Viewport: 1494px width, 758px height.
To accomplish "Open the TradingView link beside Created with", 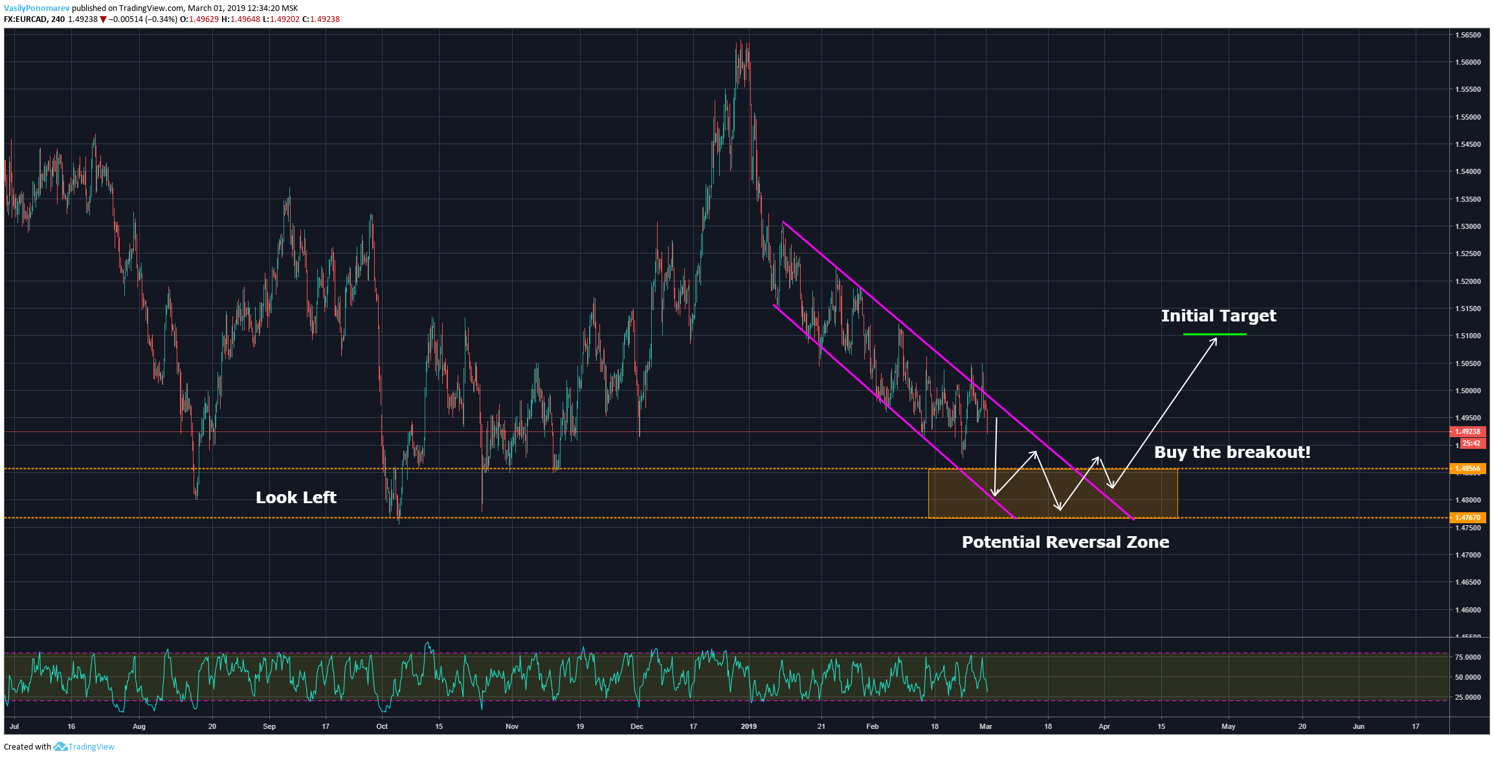I will click(x=91, y=747).
